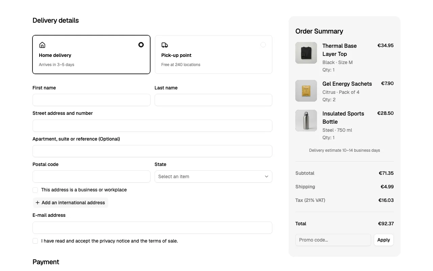Click the €92.37 total amount
This screenshot has width=433, height=271.
pyautogui.click(x=386, y=224)
